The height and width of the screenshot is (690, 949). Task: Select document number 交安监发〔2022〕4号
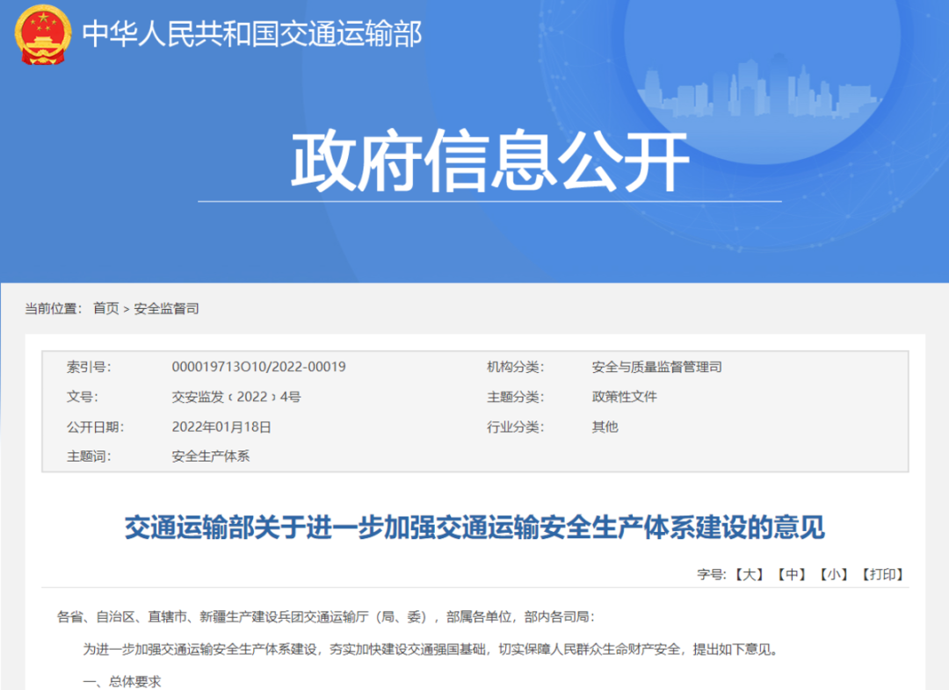tap(236, 397)
